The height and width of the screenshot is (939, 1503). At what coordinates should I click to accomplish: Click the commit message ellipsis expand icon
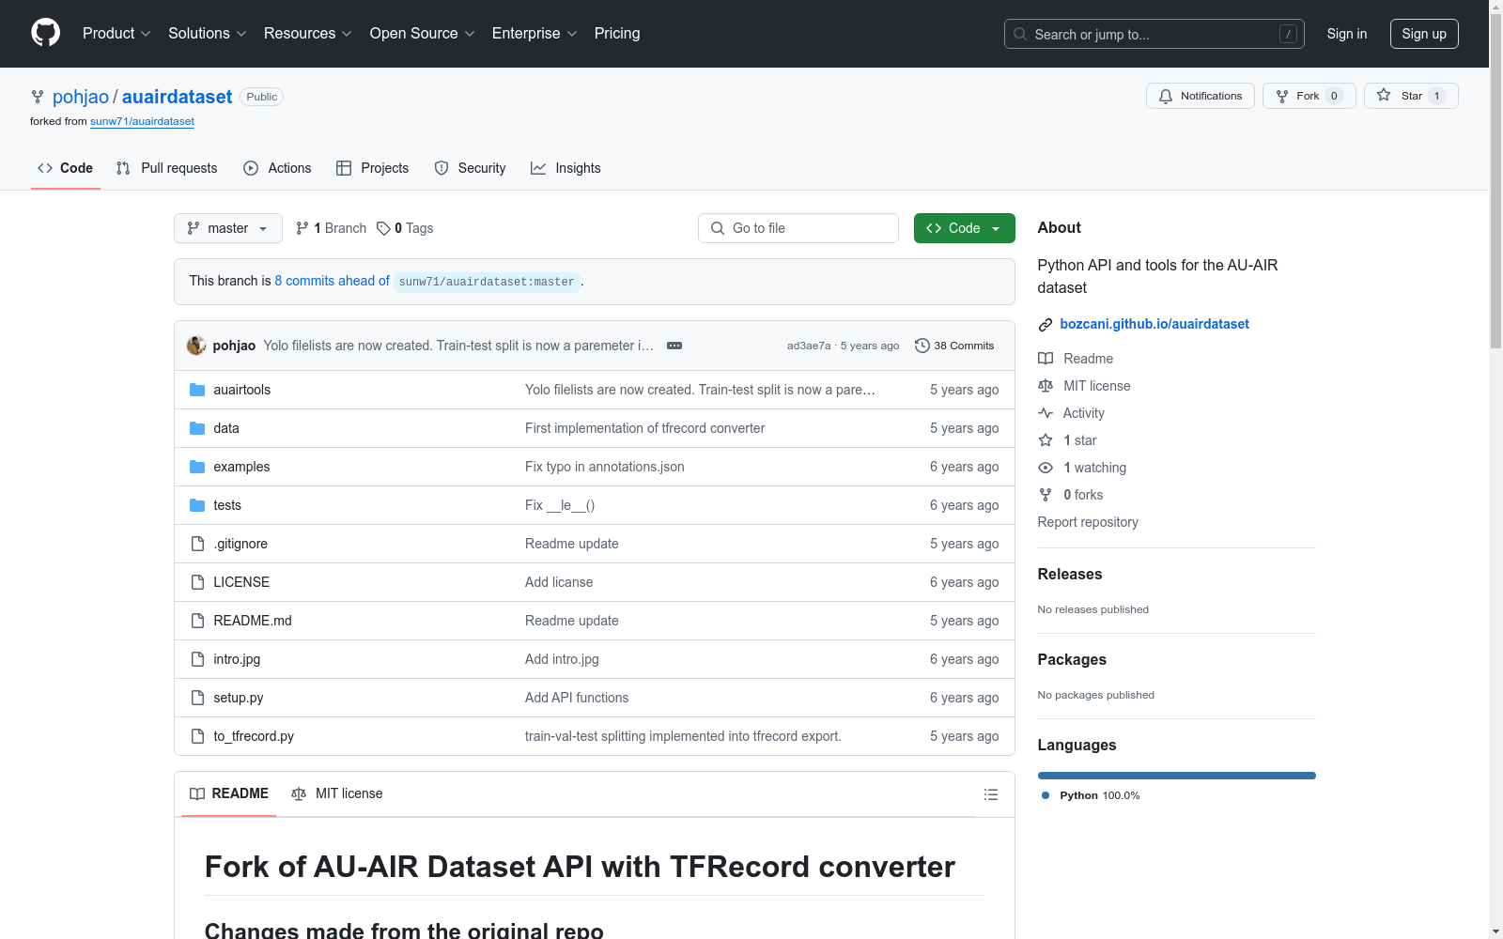coord(674,346)
